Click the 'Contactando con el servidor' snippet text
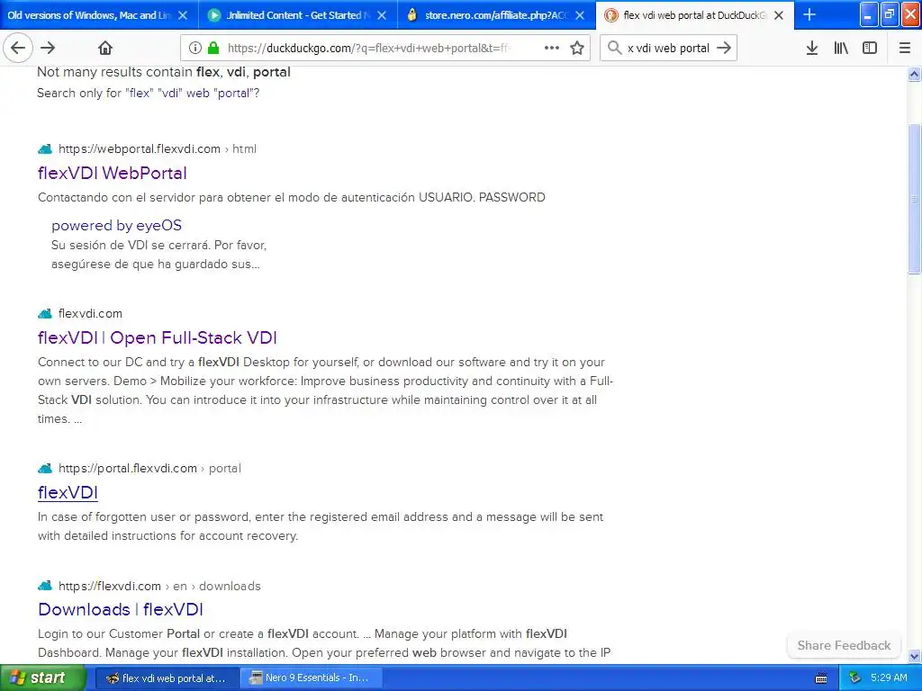 (x=292, y=197)
